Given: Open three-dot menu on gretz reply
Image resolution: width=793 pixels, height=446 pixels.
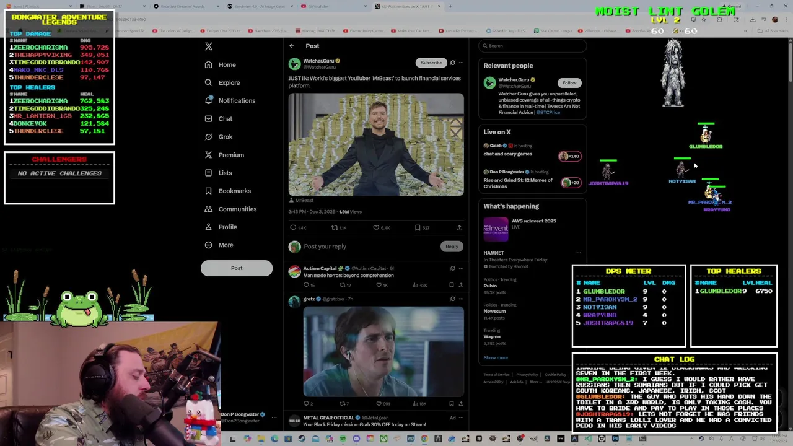Looking at the screenshot, I should click(x=461, y=299).
